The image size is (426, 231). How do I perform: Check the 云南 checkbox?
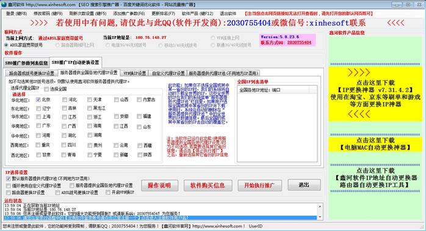click(x=117, y=145)
